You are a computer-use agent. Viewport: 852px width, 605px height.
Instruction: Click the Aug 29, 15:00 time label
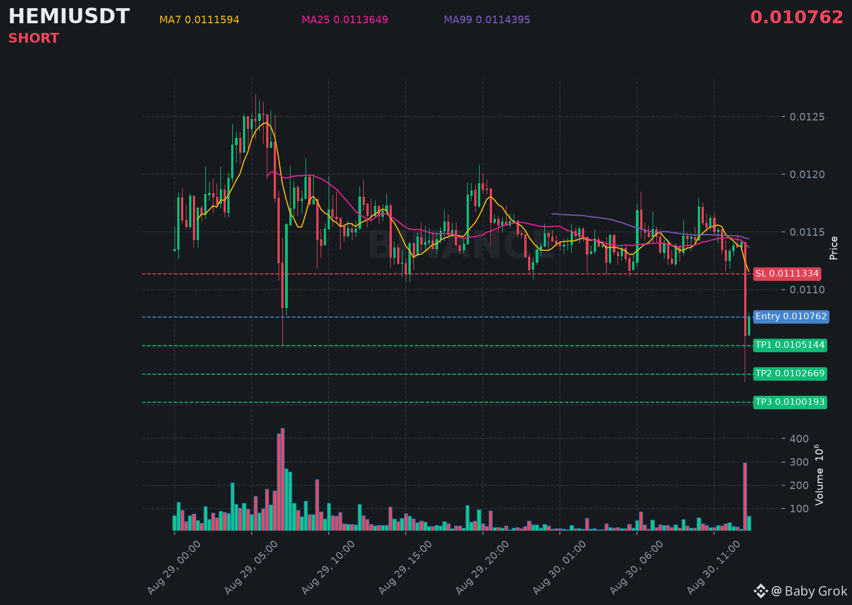(405, 567)
